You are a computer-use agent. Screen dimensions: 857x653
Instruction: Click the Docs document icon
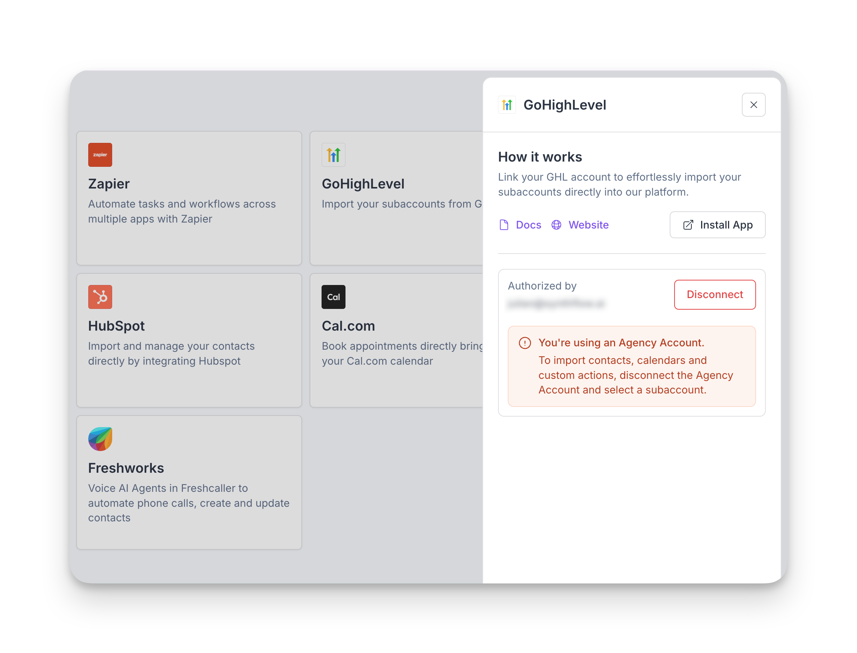pyautogui.click(x=504, y=225)
